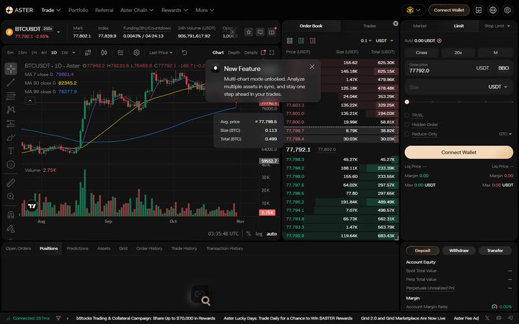Screen dimensions: 519x324
Task: Select the long position forecasting tool
Action: [11, 123]
